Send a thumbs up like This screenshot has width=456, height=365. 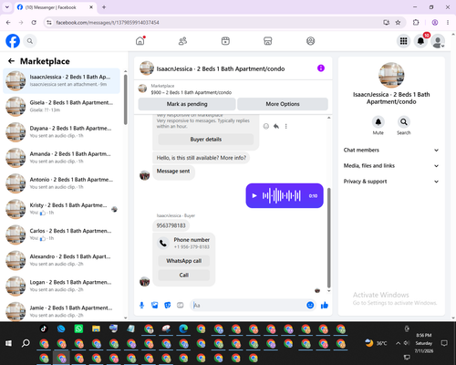(325, 305)
